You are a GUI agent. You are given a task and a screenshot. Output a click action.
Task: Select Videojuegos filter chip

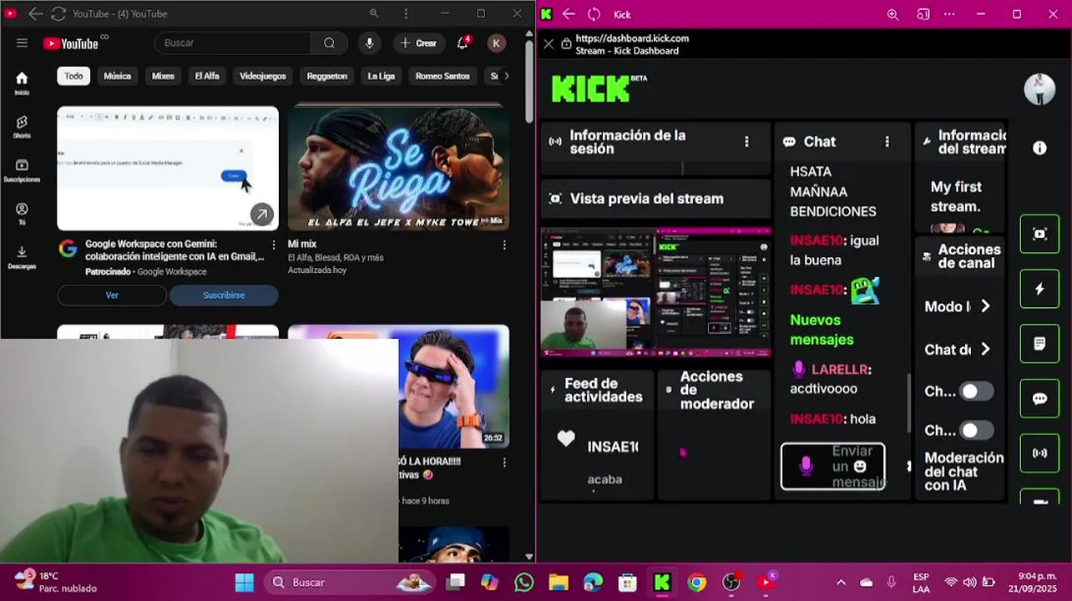tap(263, 76)
